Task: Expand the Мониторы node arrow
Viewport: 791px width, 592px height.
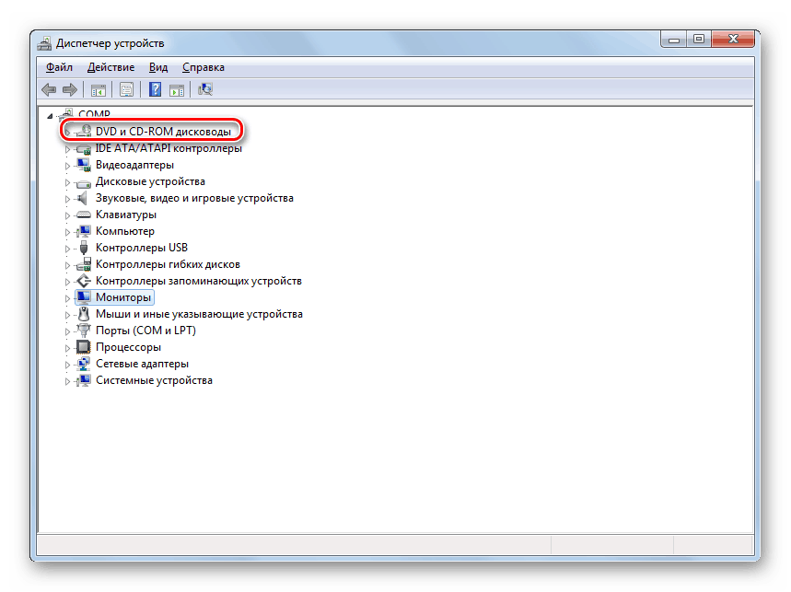Action: pyautogui.click(x=67, y=298)
